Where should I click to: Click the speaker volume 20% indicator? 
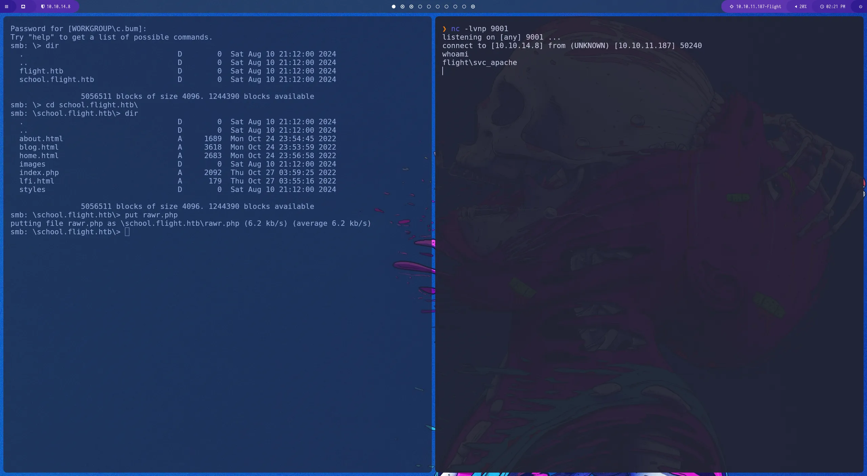click(x=801, y=6)
